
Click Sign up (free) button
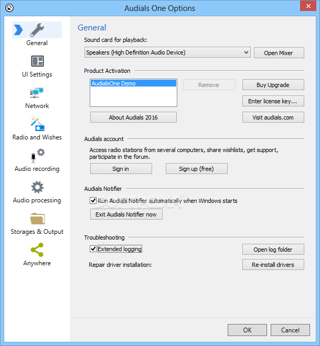[197, 169]
